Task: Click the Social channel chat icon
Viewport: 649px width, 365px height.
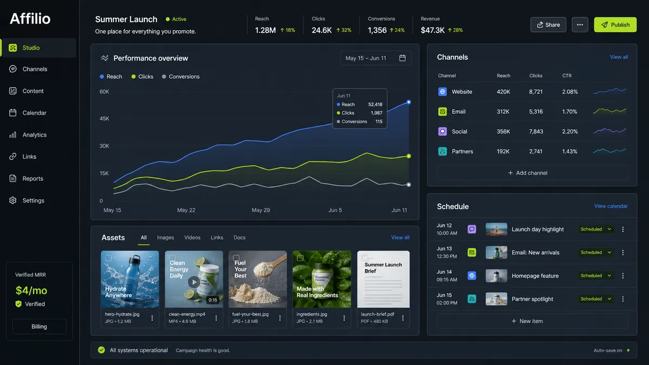Action: tap(442, 132)
